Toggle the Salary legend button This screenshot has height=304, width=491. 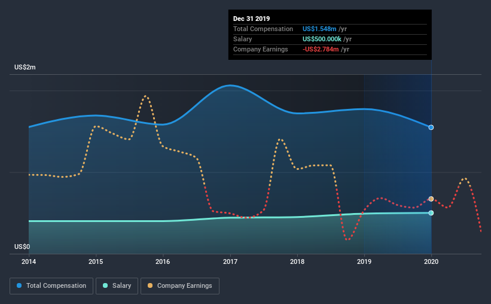tap(117, 286)
